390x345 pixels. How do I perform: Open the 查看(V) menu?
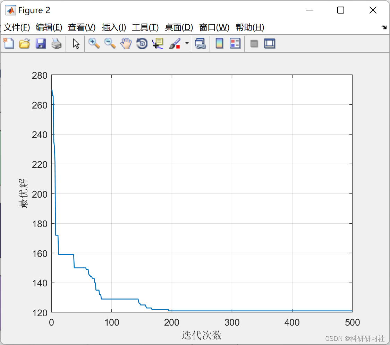(82, 27)
